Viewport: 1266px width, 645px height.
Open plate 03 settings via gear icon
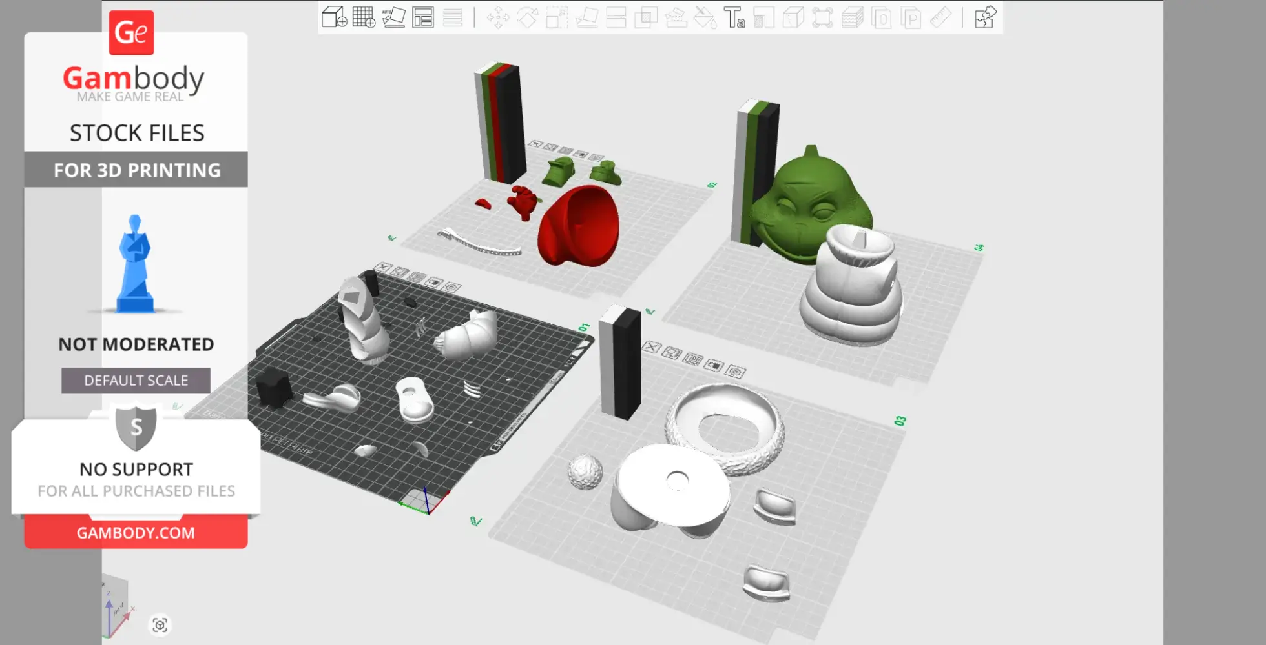click(734, 373)
